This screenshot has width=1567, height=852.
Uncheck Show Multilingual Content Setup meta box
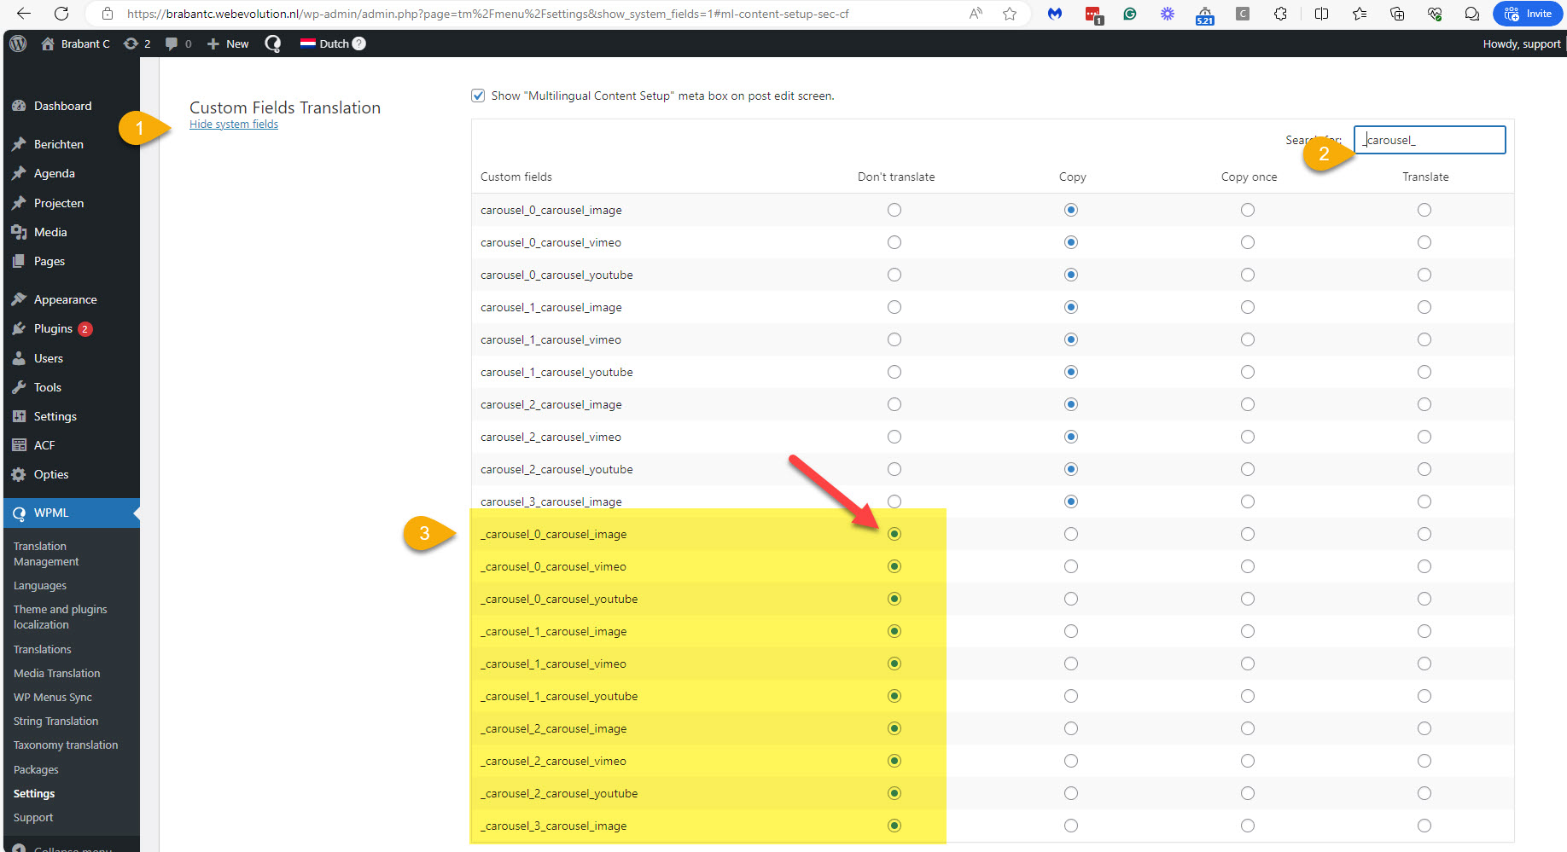point(479,96)
